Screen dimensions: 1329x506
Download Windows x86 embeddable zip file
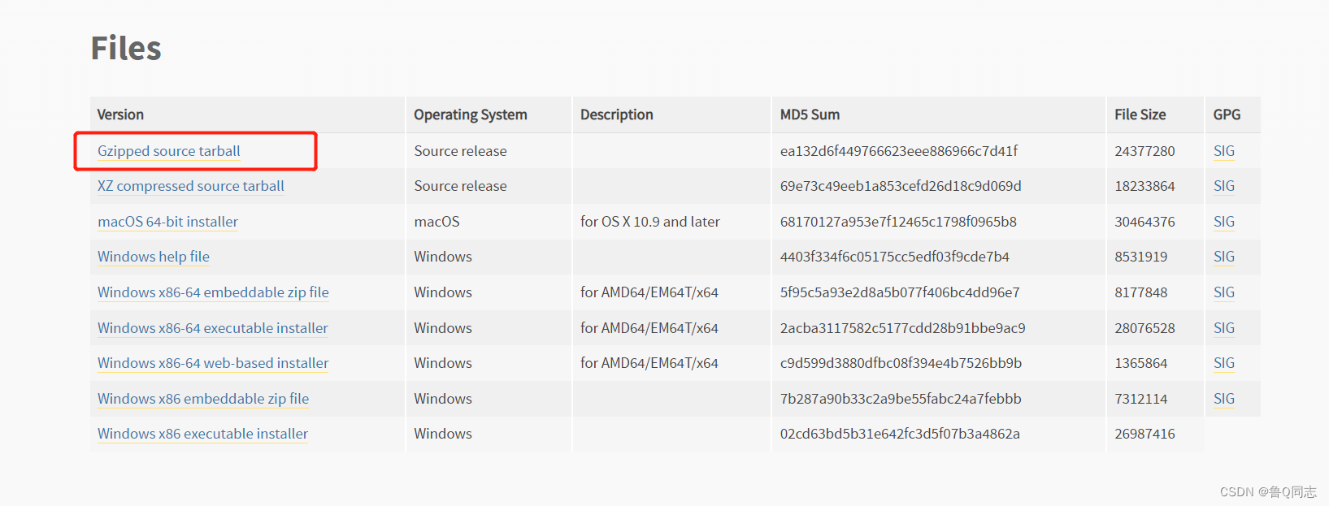pyautogui.click(x=203, y=399)
